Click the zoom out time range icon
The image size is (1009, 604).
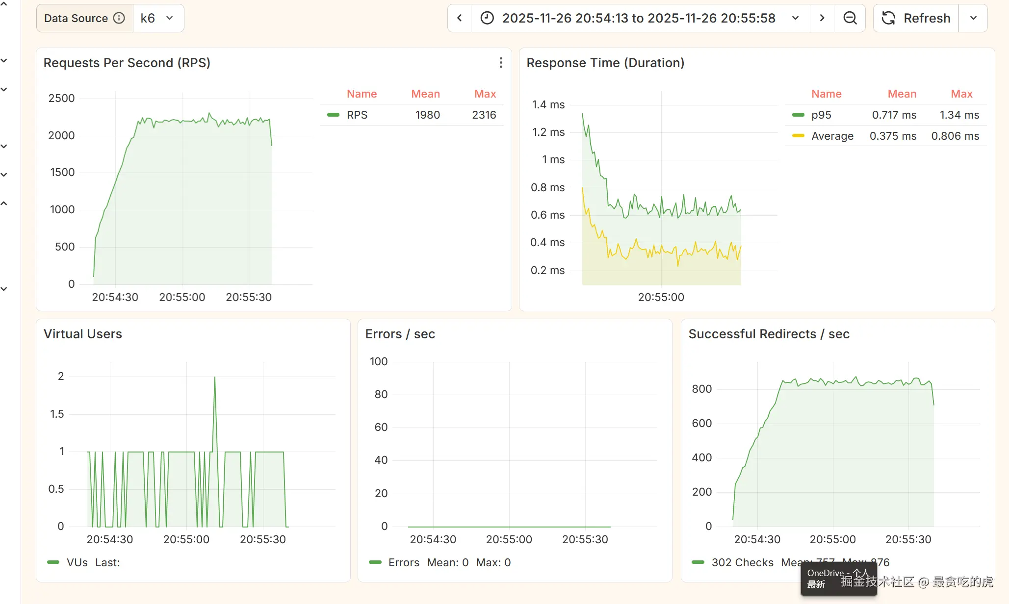tap(850, 18)
